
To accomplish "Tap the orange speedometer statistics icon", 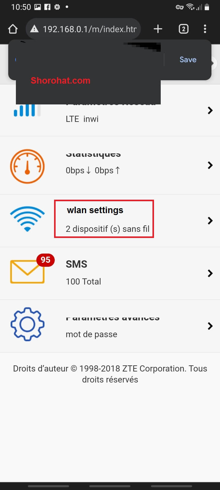I will (x=27, y=166).
